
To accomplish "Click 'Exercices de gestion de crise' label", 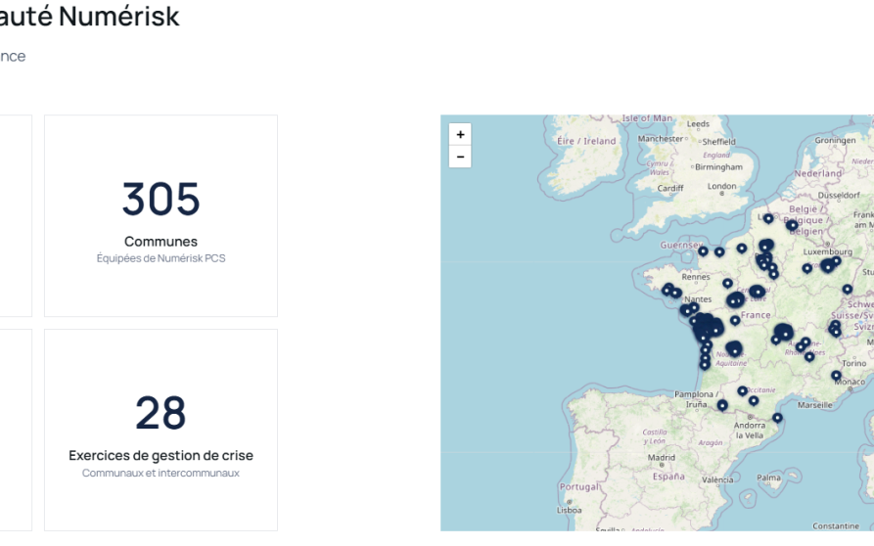I will pyautogui.click(x=161, y=455).
